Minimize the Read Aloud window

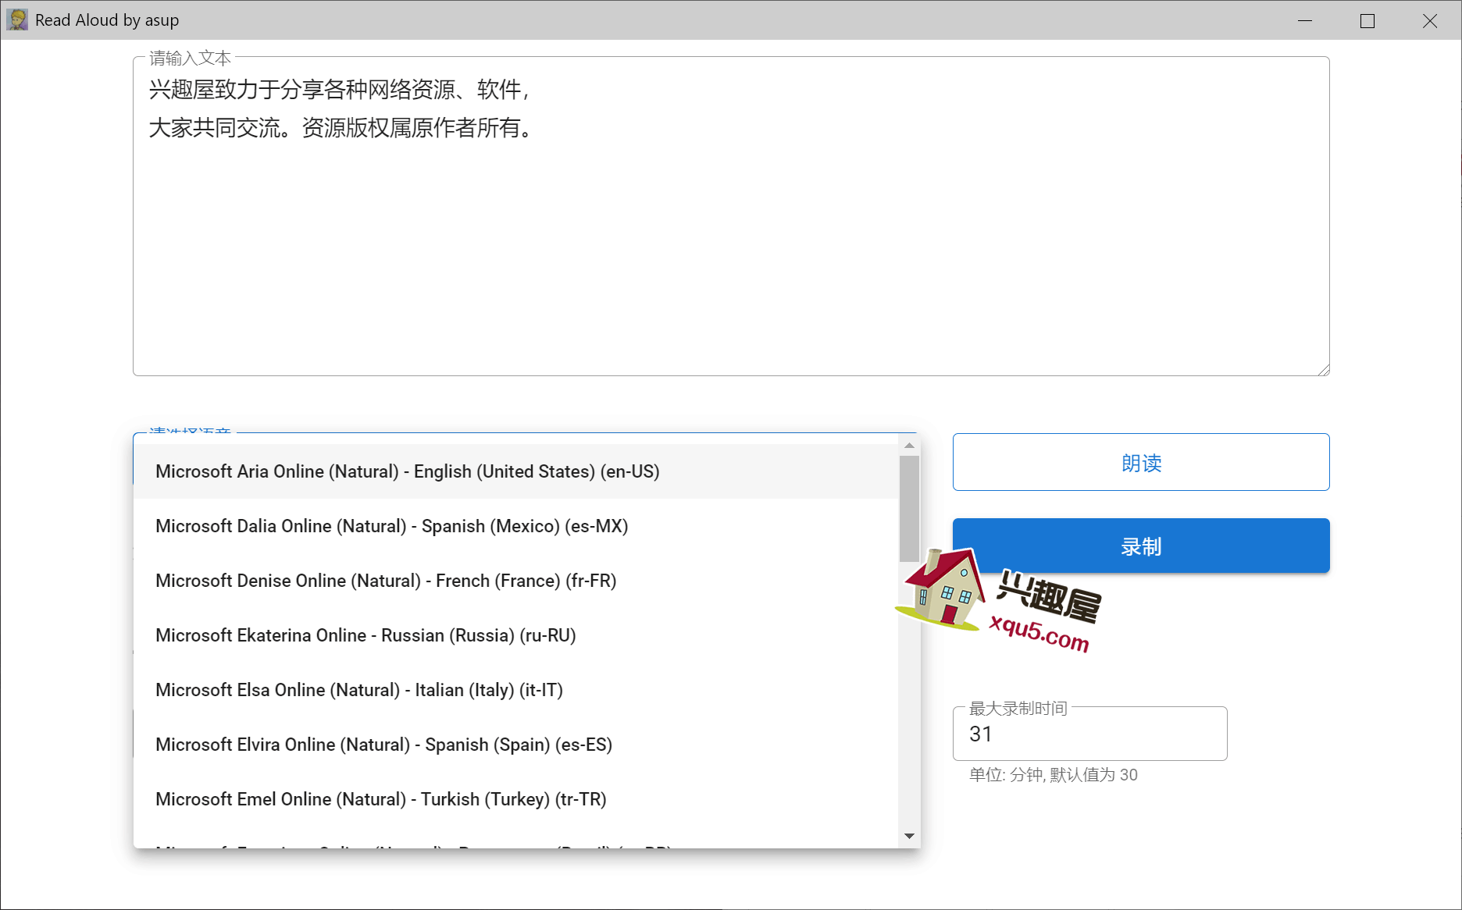click(1305, 20)
